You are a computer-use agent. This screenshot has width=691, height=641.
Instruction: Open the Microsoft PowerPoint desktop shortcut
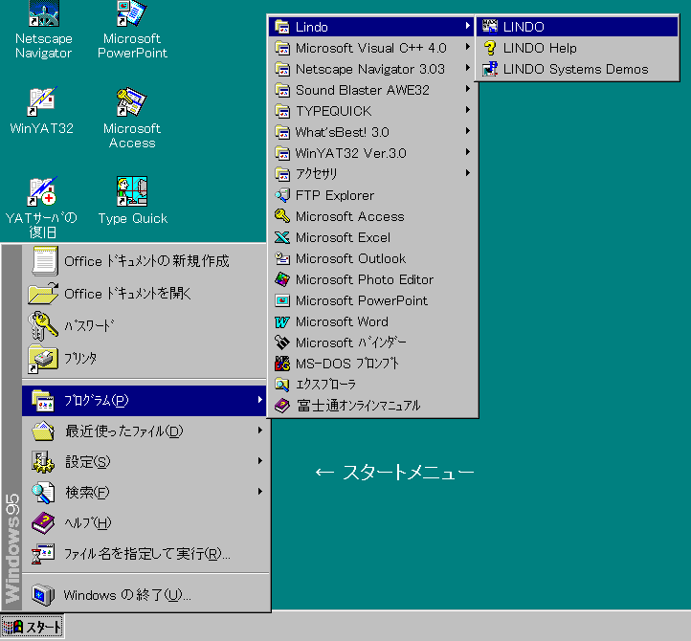(131, 16)
